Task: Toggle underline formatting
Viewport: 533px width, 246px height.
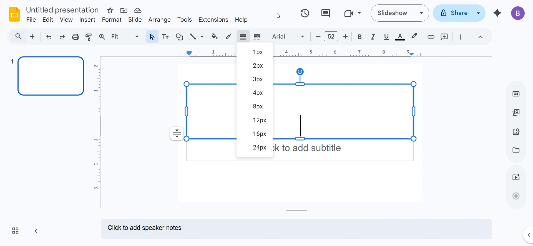Action: (386, 37)
